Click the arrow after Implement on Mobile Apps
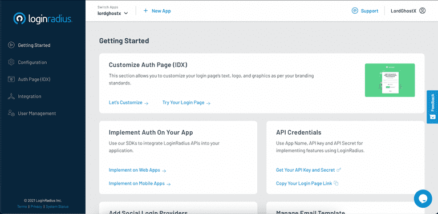438x214 pixels. pyautogui.click(x=168, y=184)
